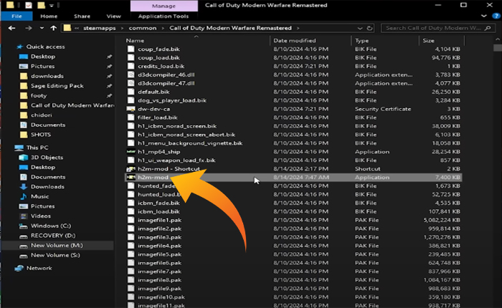The width and height of the screenshot is (502, 308).
Task: Select the h2m-mod application icon
Action: (x=131, y=177)
